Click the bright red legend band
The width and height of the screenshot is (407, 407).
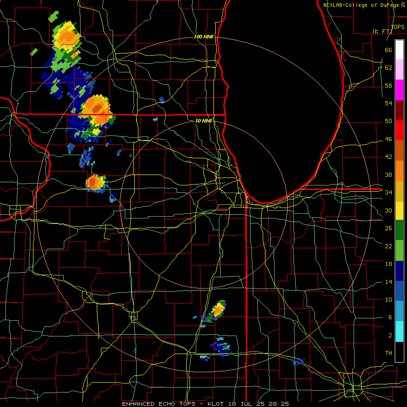399,130
